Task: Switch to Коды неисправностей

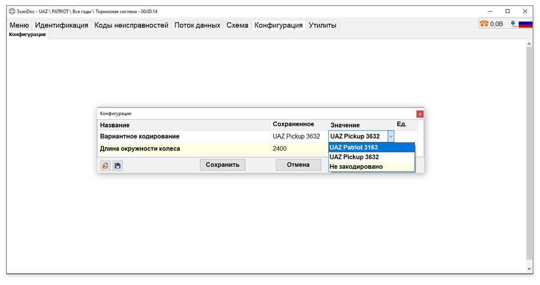Action: (131, 25)
